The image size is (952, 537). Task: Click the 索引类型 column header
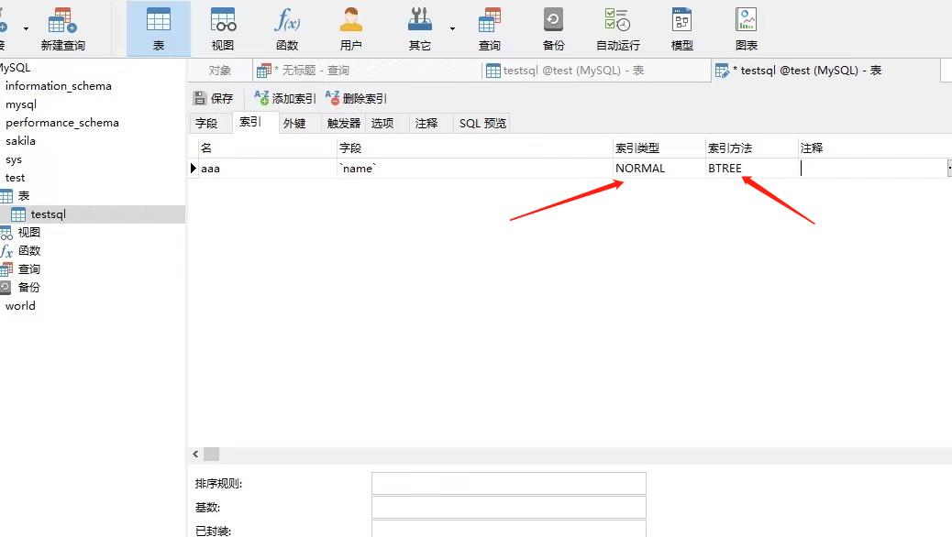[x=659, y=148]
